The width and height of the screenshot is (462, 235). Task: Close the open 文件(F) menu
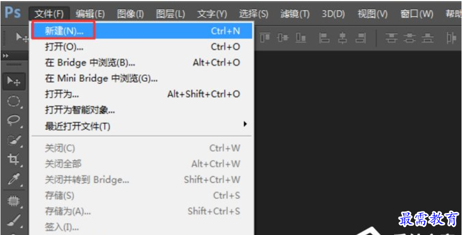pos(49,13)
